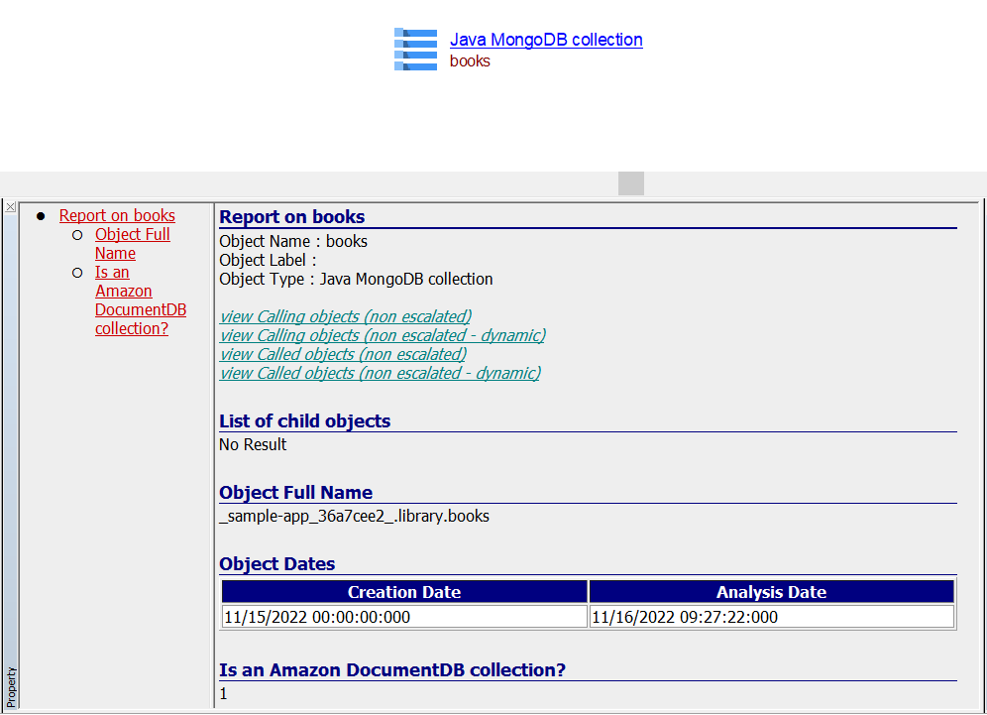Viewport: 987px width, 715px height.
Task: Click the books label under the collection link
Action: click(470, 61)
